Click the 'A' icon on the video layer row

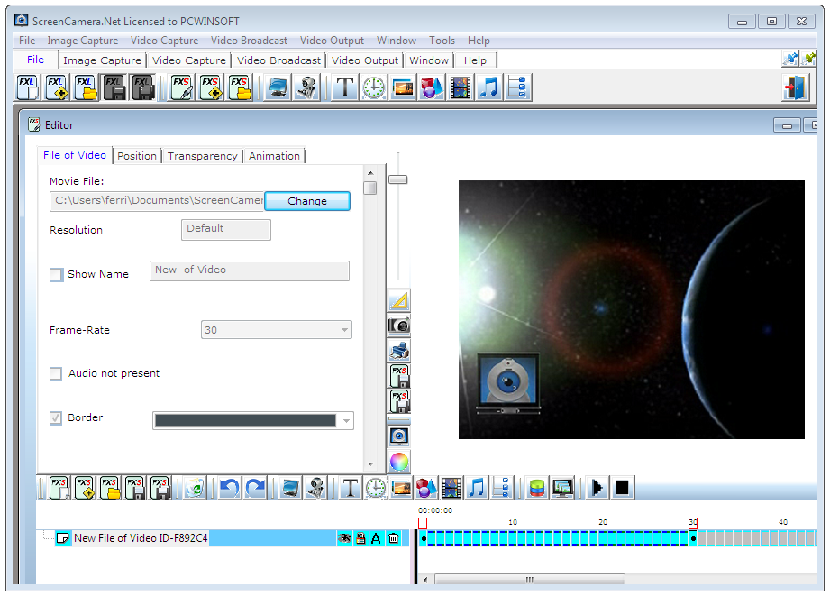click(x=376, y=539)
